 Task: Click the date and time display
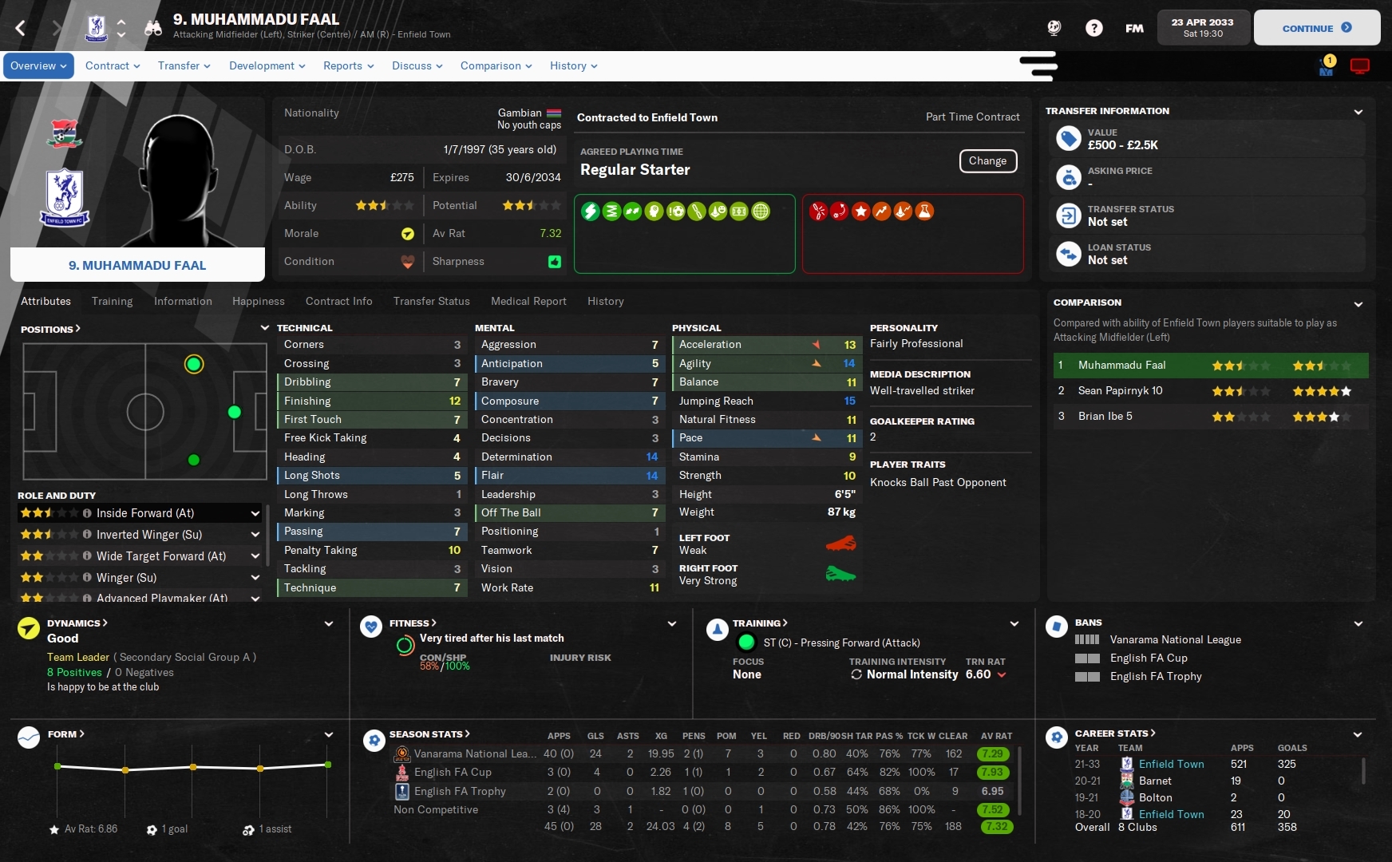(x=1203, y=28)
